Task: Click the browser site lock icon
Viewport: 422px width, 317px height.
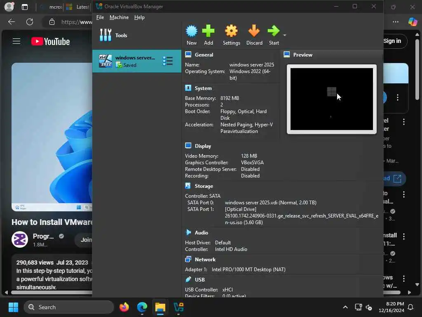Action: click(x=52, y=22)
